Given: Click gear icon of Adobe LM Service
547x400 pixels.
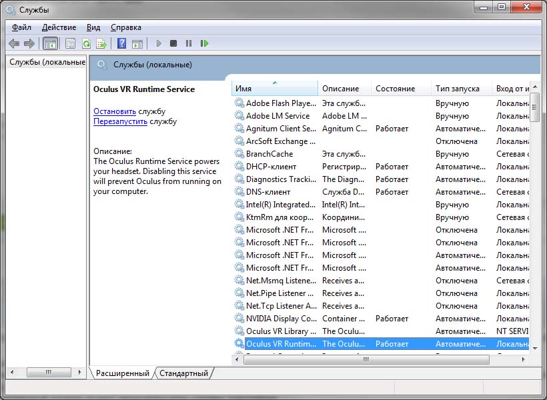Looking at the screenshot, I should [239, 115].
